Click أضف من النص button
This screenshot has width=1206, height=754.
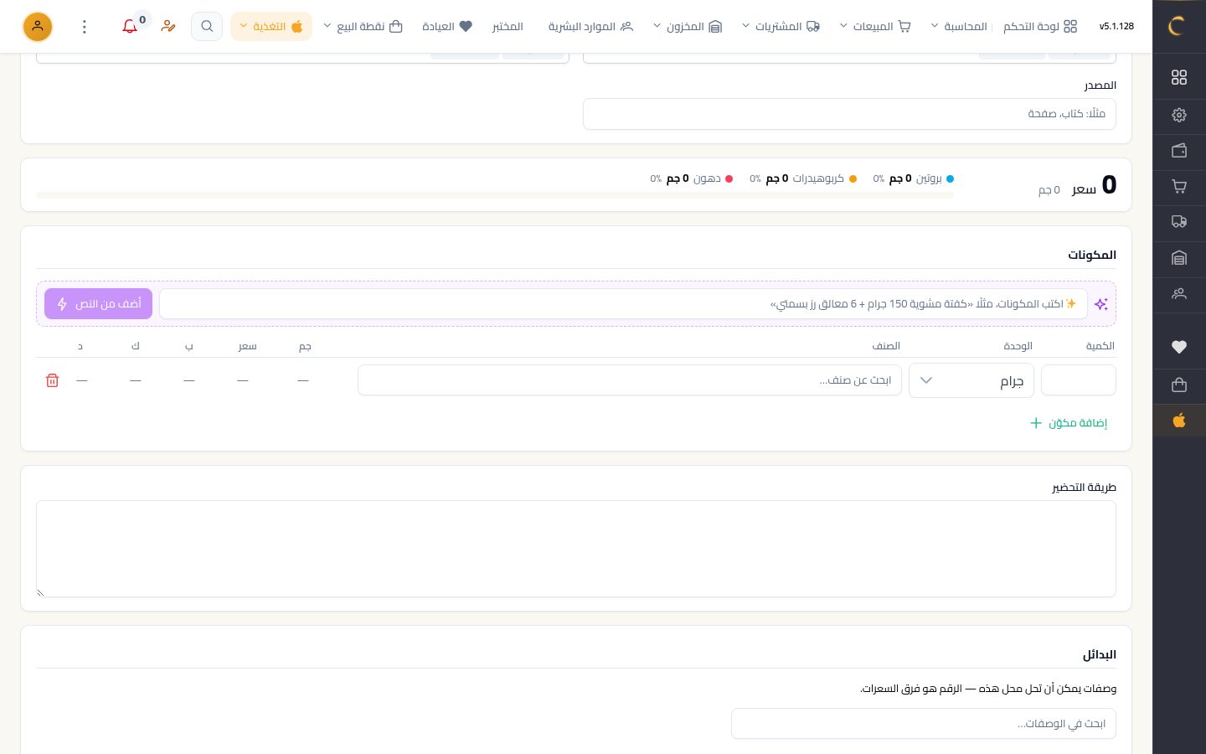tap(99, 303)
